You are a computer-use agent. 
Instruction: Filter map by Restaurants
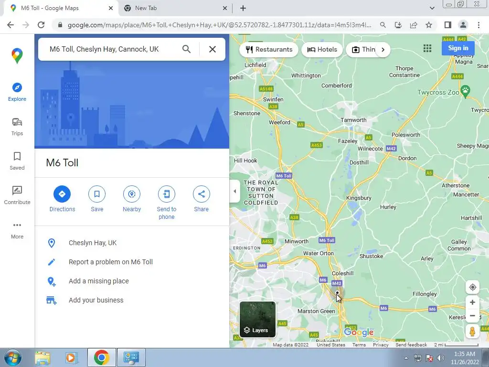pos(269,50)
